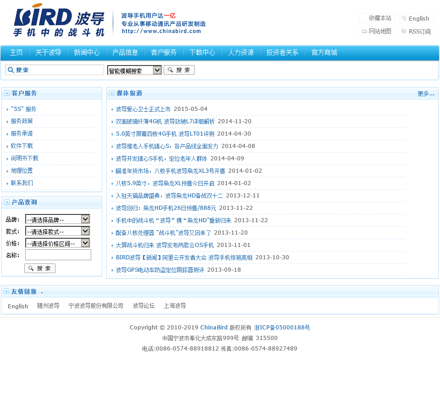The width and height of the screenshot is (440, 400).
Task: Open 新闻中心 menu item
Action: click(x=87, y=52)
